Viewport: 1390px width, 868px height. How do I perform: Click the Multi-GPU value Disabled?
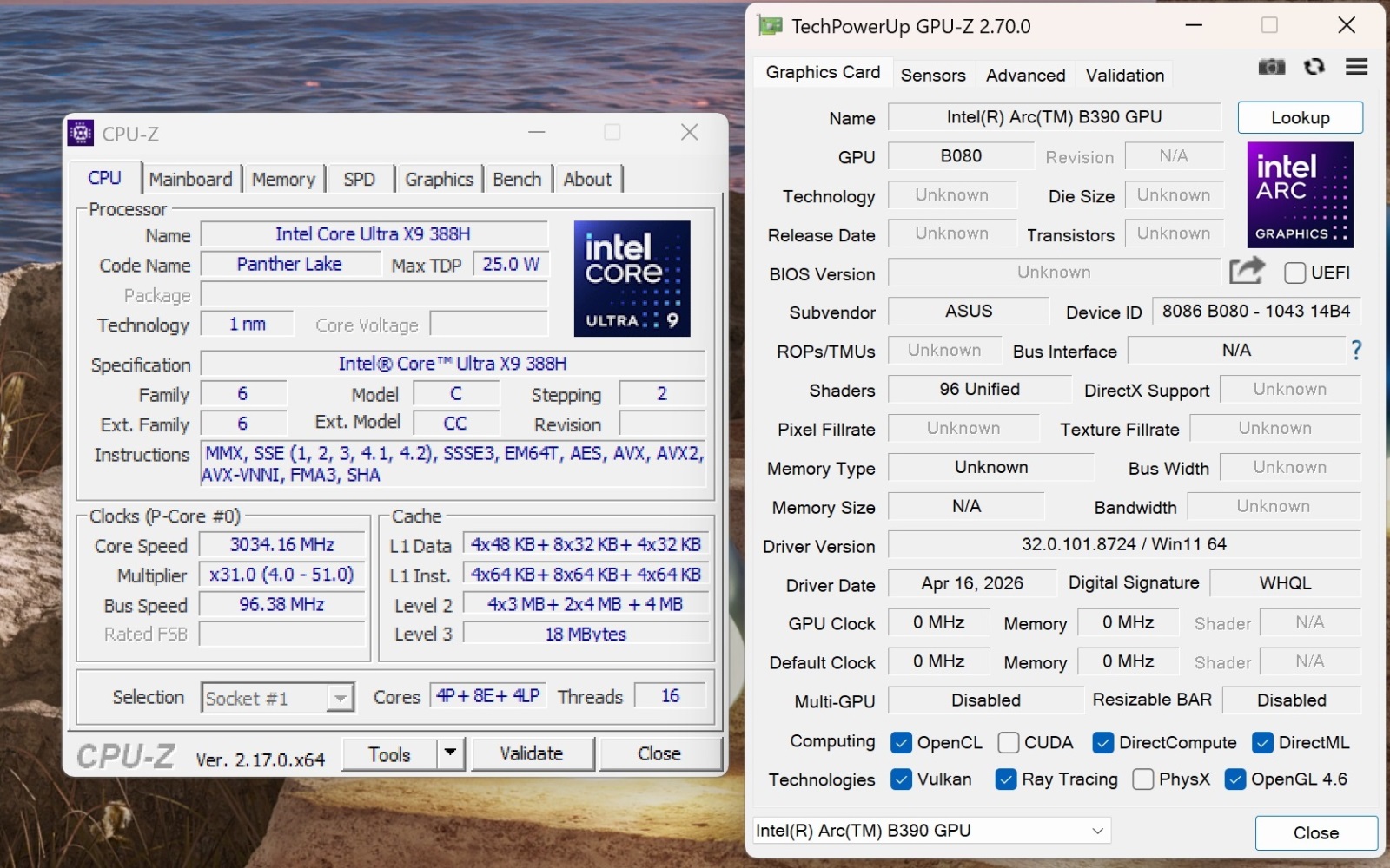pos(986,700)
